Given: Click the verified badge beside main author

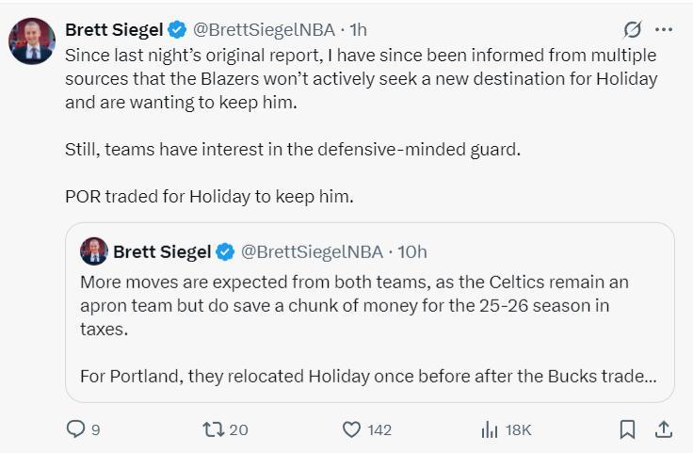Looking at the screenshot, I should 177,29.
